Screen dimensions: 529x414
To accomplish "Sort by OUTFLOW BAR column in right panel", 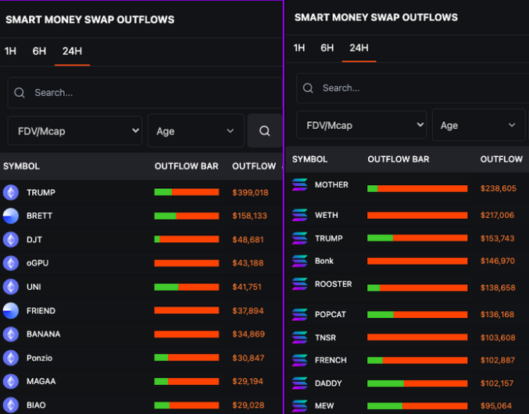I will click(399, 159).
